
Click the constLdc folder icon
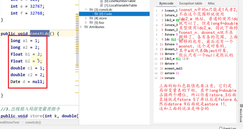coord(92,10)
